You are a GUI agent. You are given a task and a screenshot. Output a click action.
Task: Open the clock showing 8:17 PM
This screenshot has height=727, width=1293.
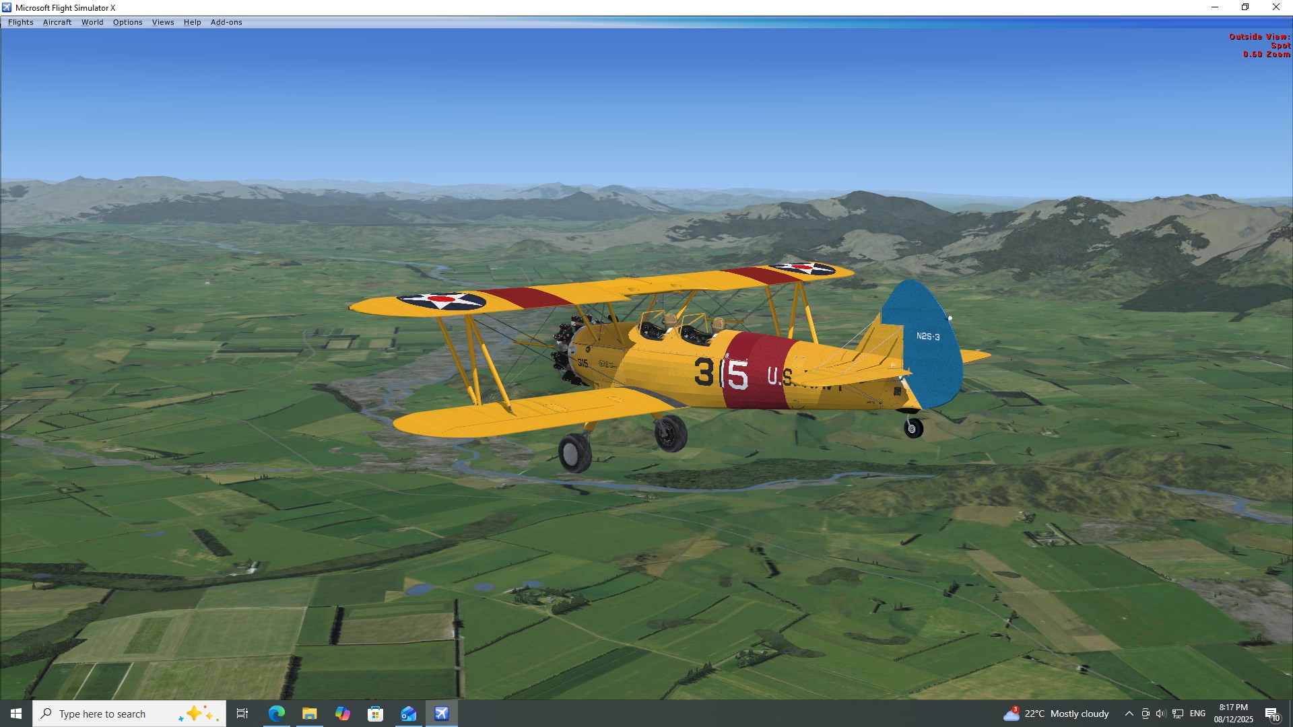tap(1233, 714)
